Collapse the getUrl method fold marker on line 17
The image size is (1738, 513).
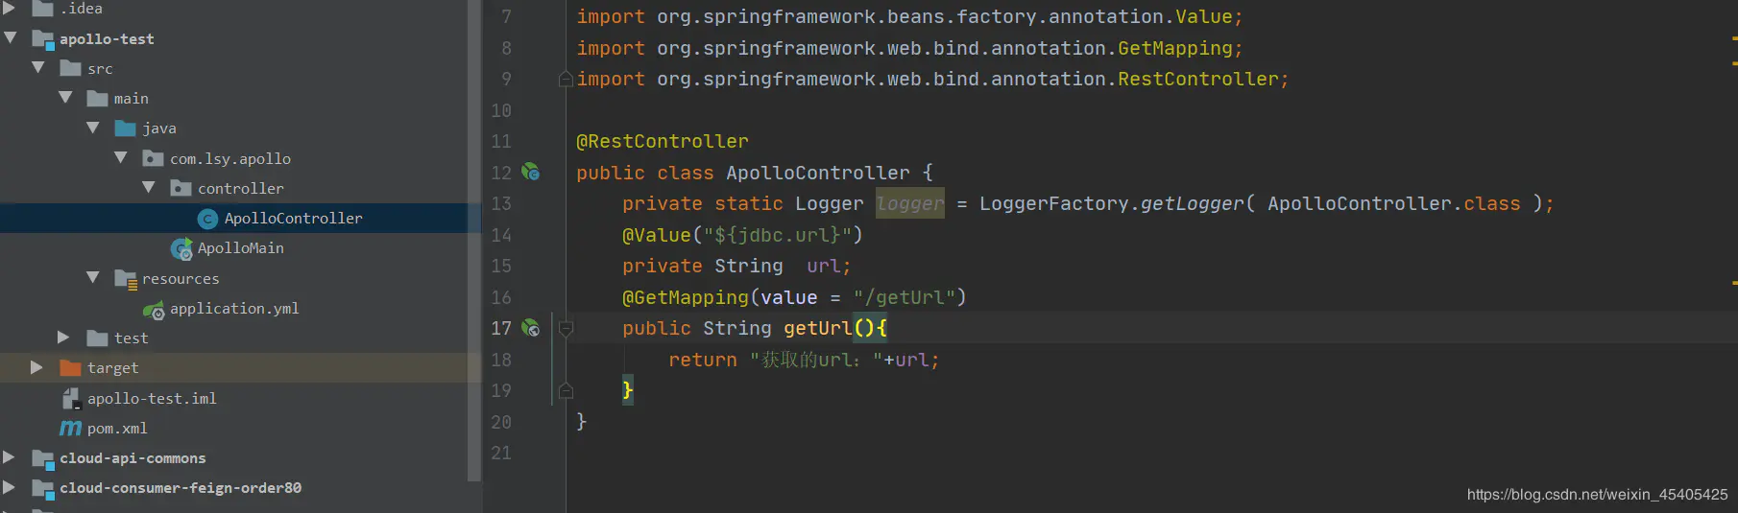566,329
